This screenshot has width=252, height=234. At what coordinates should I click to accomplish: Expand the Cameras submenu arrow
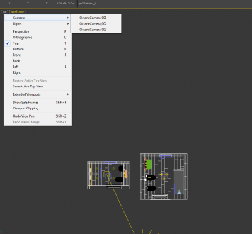tap(68, 18)
